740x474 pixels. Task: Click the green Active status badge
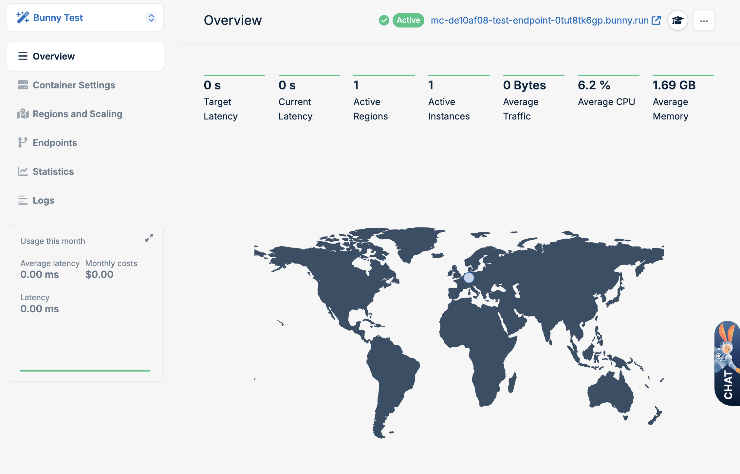click(x=408, y=20)
